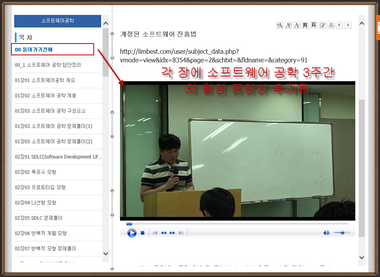This screenshot has height=277, width=380.
Task: Adjust the video volume slider
Action: (x=342, y=233)
